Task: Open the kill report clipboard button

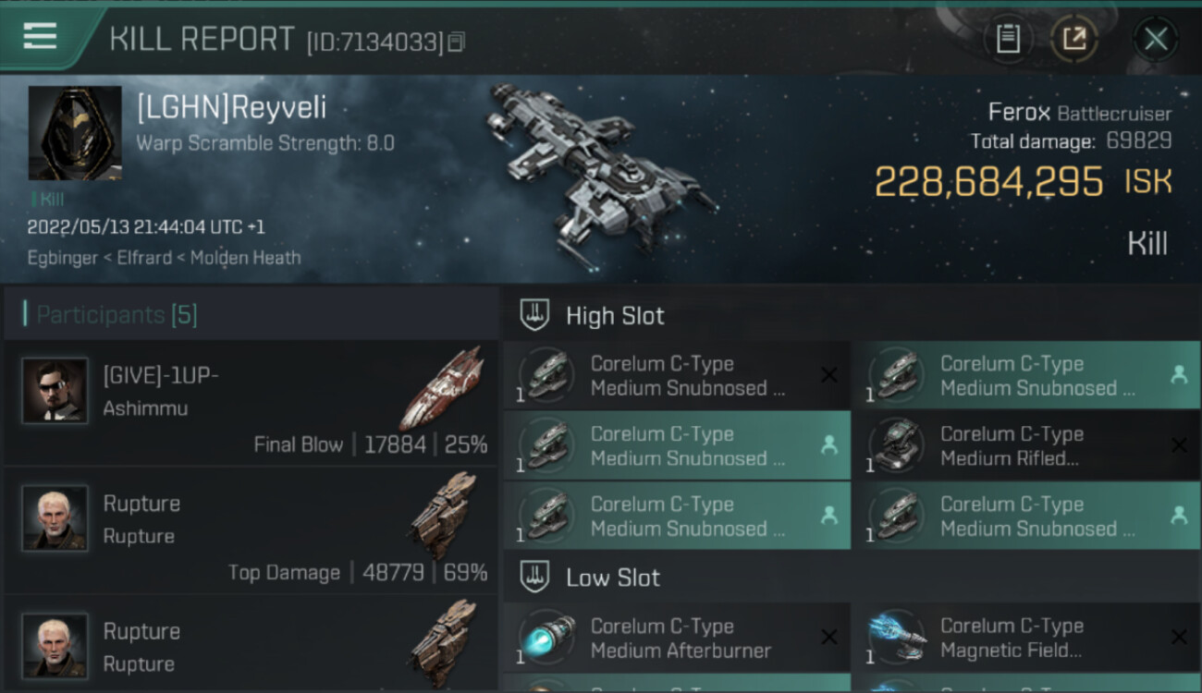Action: [1008, 39]
